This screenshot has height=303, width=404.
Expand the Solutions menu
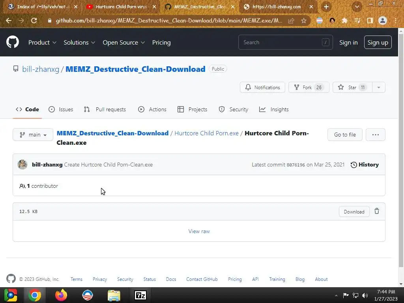pyautogui.click(x=79, y=43)
